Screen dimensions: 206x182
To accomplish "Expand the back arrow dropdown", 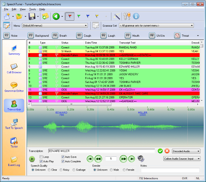I will (62, 17).
